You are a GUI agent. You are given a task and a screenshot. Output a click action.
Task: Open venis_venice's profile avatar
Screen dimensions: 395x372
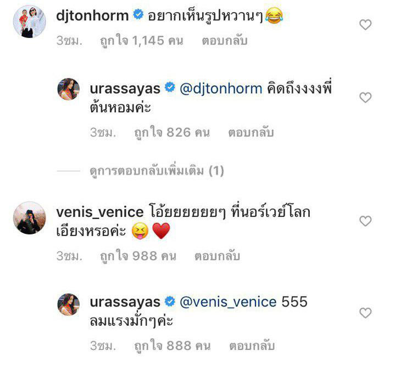[30, 218]
